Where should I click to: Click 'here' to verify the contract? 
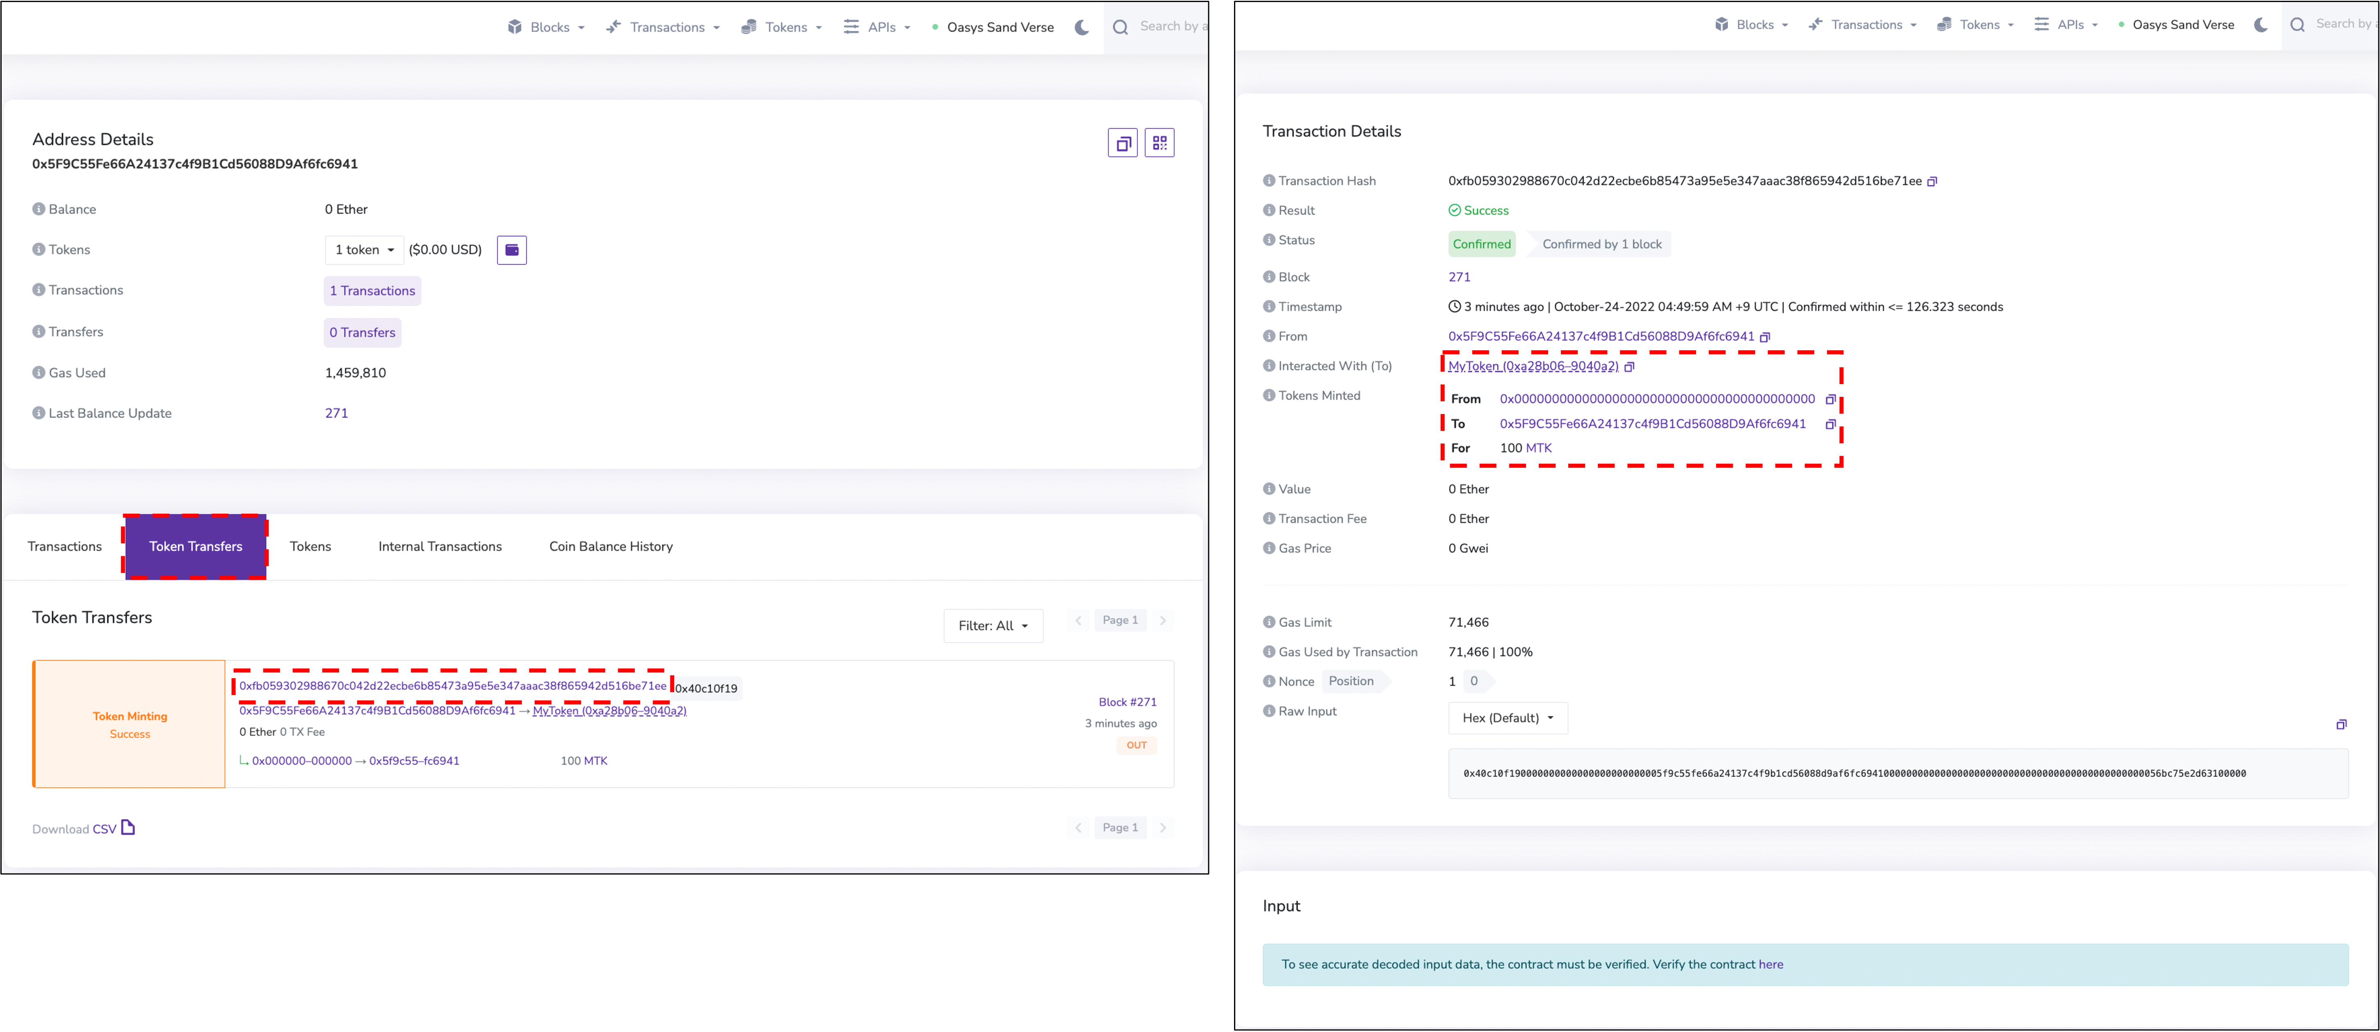(x=1770, y=964)
